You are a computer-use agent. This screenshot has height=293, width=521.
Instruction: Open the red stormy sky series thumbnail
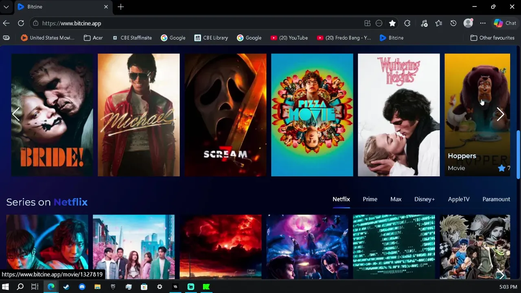[x=221, y=247]
